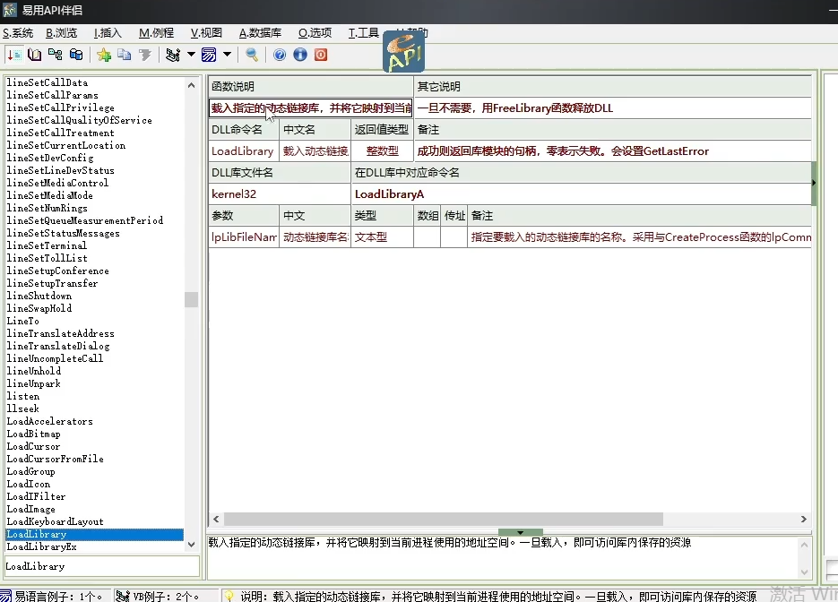Click the function list scrollbar thumb
838x602 pixels.
click(191, 299)
